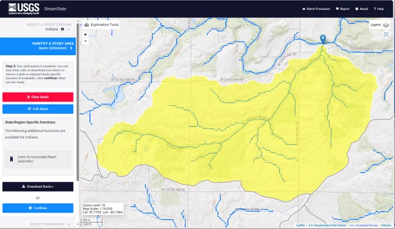This screenshot has height=229, width=395.
Task: Click the Exploration Tools toolbox icon
Action: pyautogui.click(x=87, y=24)
